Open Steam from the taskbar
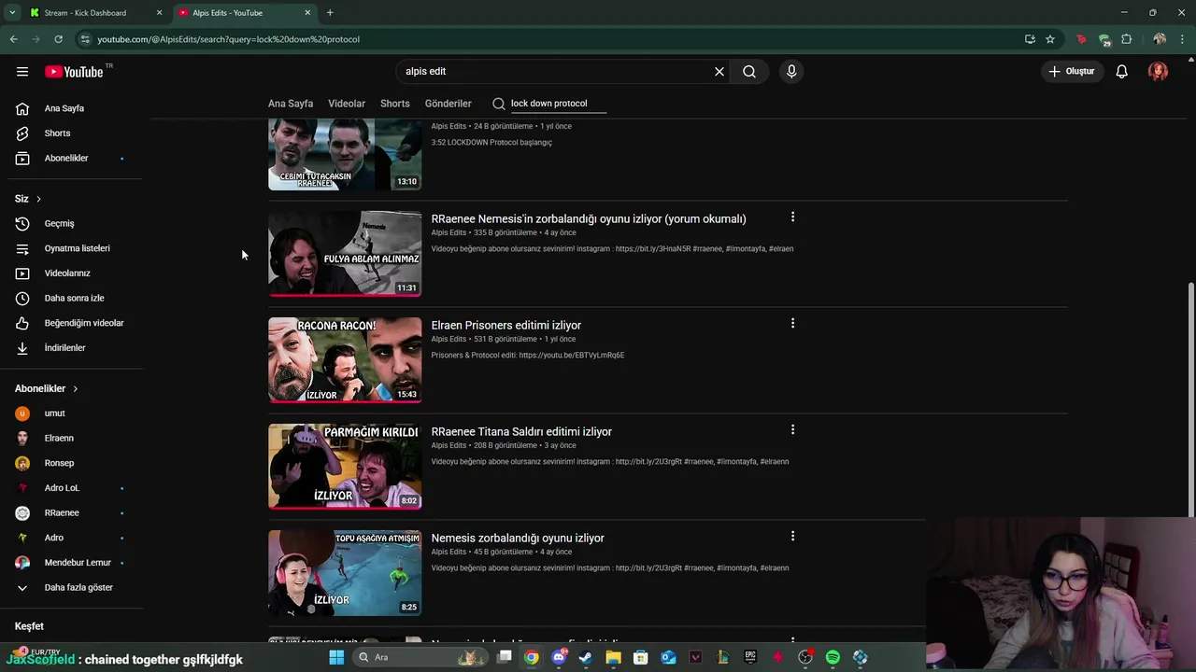This screenshot has width=1196, height=672. 586,657
